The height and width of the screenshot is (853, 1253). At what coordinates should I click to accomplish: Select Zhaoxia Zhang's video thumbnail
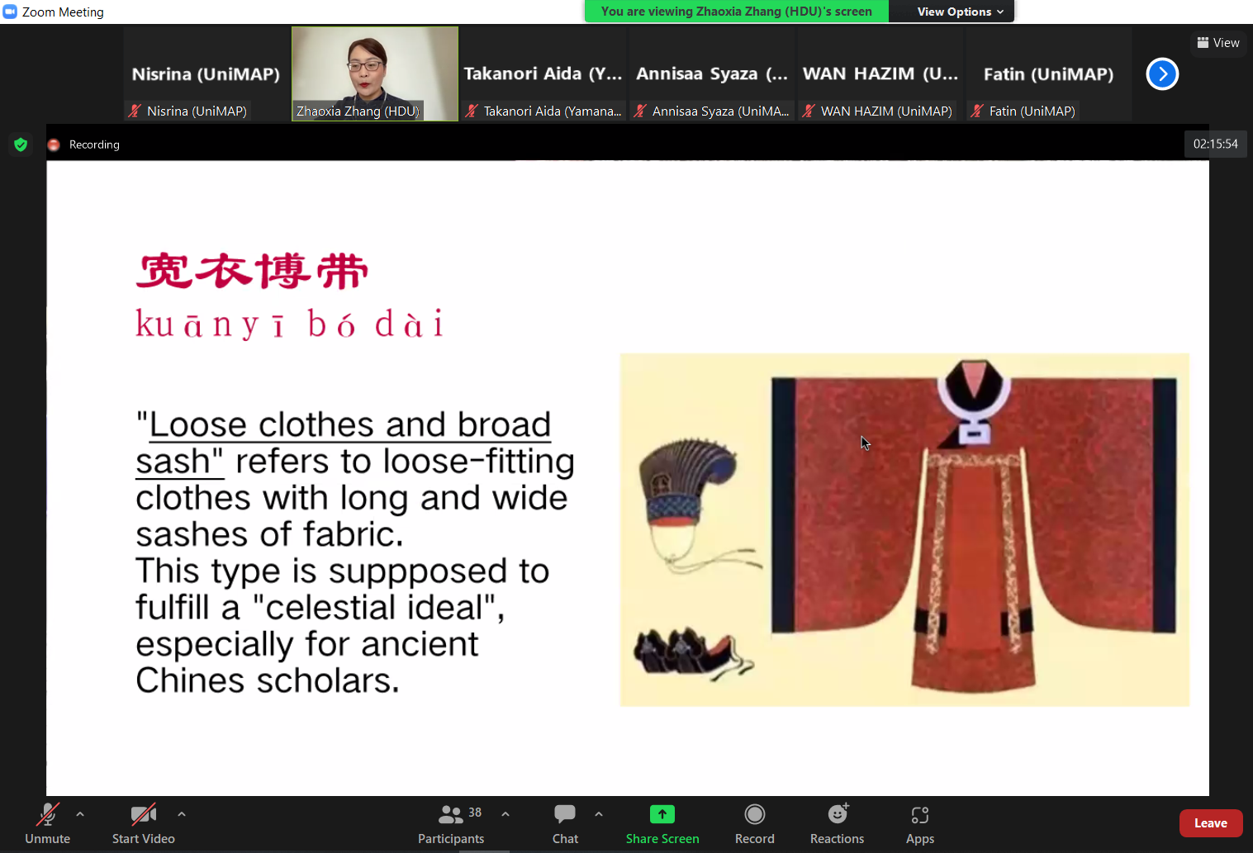click(375, 74)
